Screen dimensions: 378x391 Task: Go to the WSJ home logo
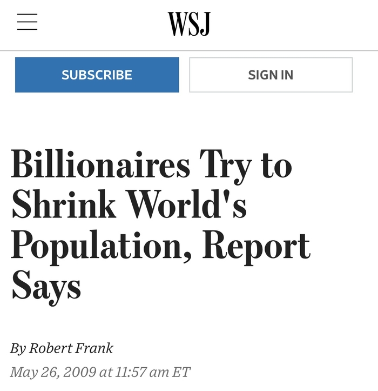[x=189, y=24]
